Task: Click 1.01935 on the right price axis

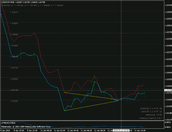Action: pyautogui.click(x=169, y=79)
